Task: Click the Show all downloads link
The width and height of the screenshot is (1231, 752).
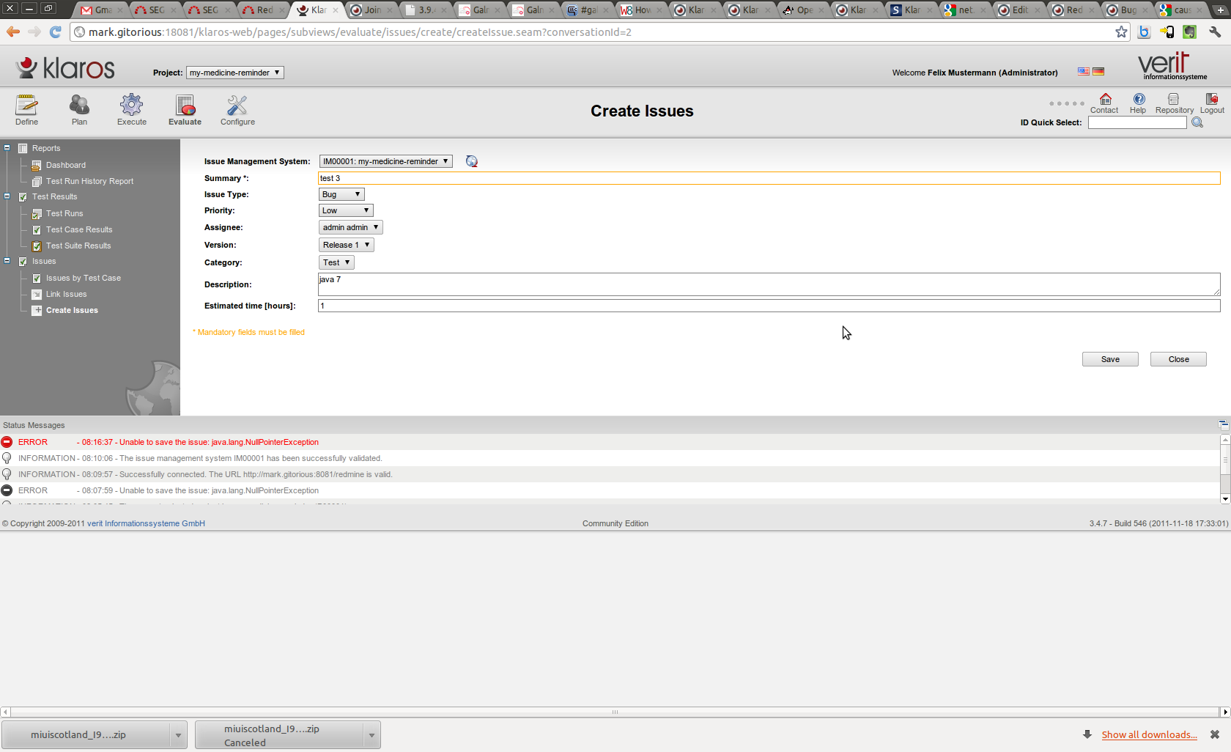Action: pos(1149,735)
